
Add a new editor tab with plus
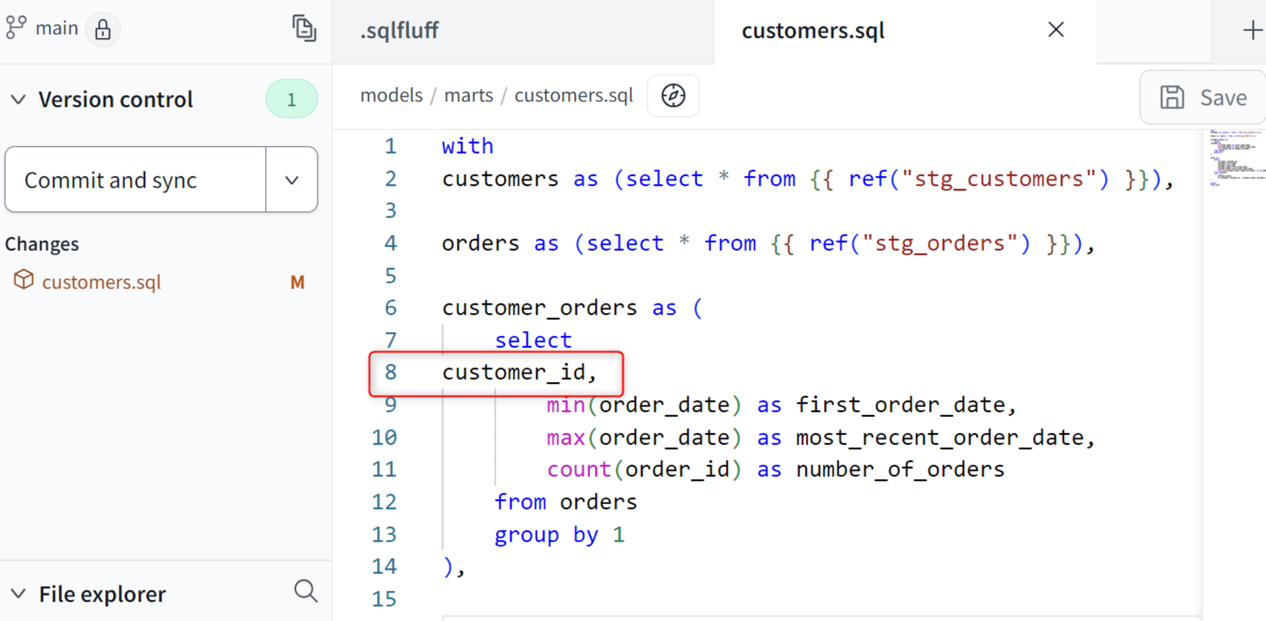(x=1252, y=30)
